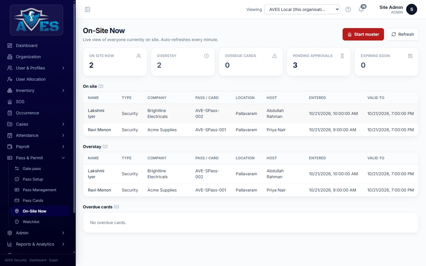Click the Occurrence clipboard icon
This screenshot has height=266, width=426.
point(10,113)
